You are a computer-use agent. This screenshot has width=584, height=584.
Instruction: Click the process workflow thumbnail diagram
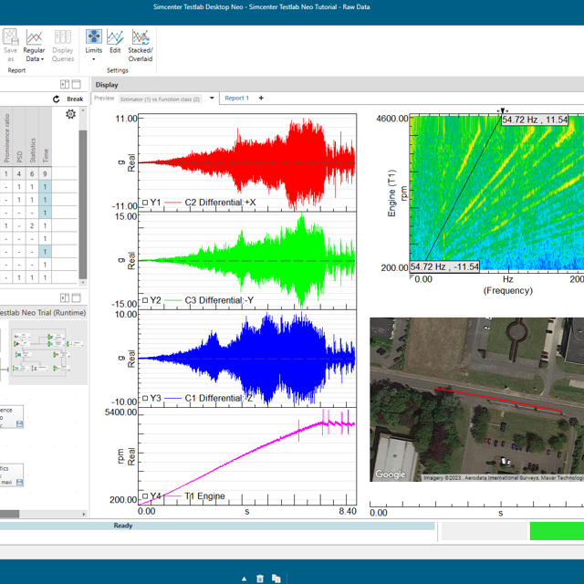(48, 352)
